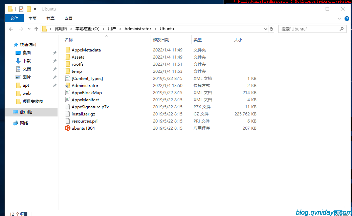
Task: Select the install.tar.gz file icon
Action: tap(68, 114)
